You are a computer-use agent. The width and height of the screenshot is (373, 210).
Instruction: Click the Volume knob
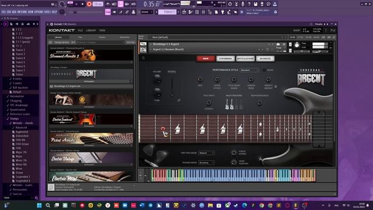click(157, 79)
